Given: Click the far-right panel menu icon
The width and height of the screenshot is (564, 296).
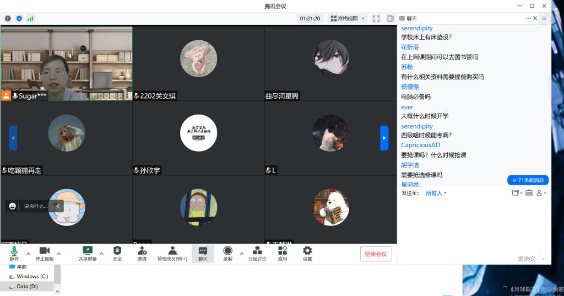Looking at the screenshot, I should click(545, 18).
